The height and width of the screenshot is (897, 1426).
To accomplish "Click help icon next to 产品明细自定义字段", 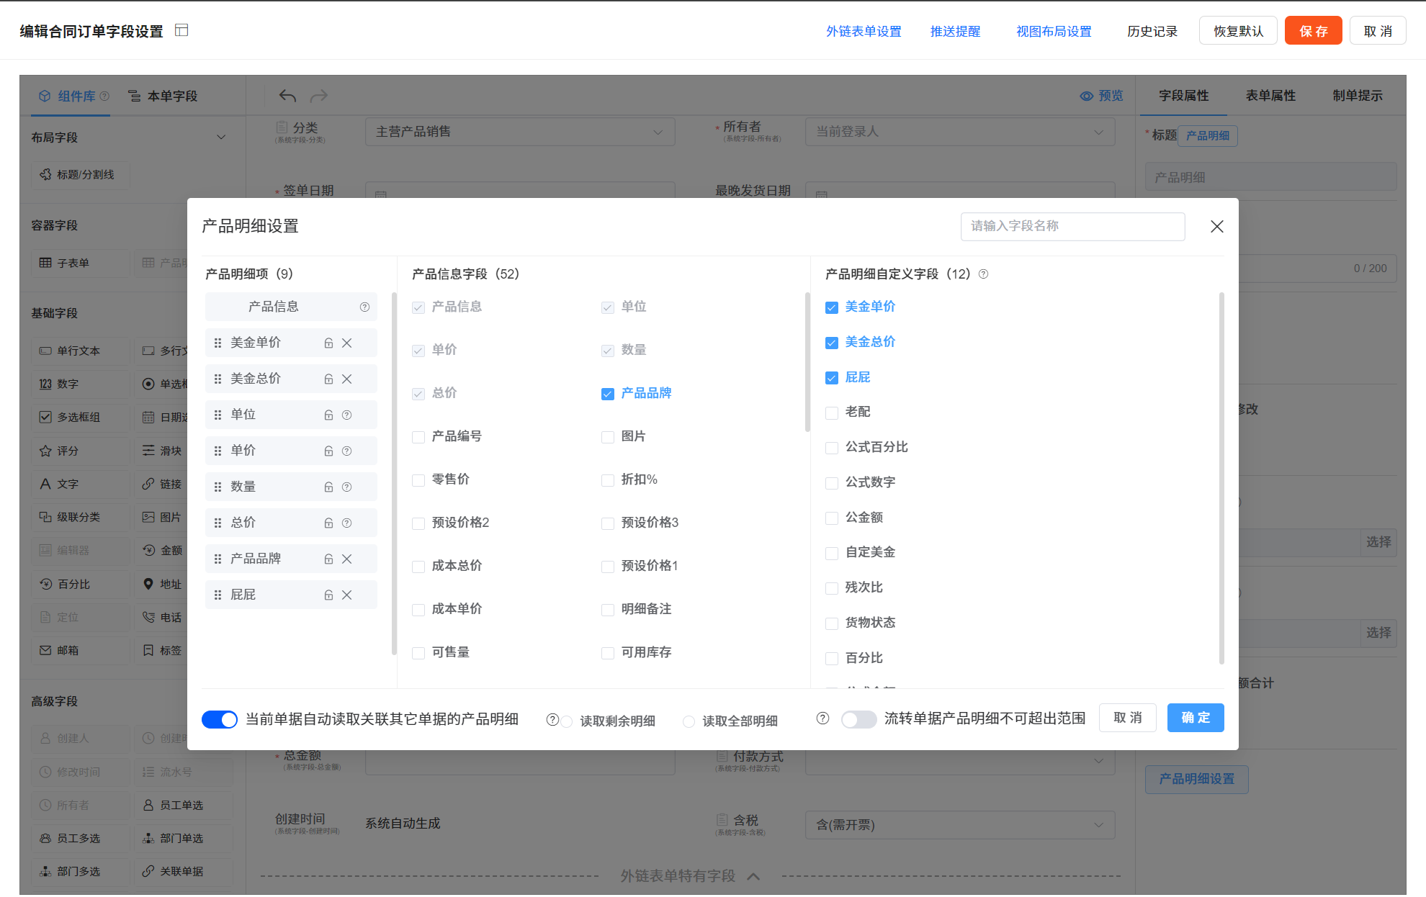I will (984, 274).
